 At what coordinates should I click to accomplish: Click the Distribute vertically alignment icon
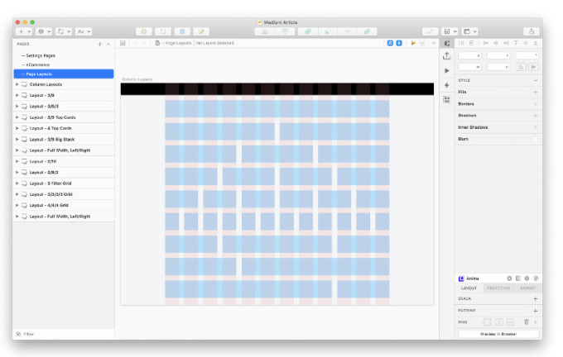471,43
